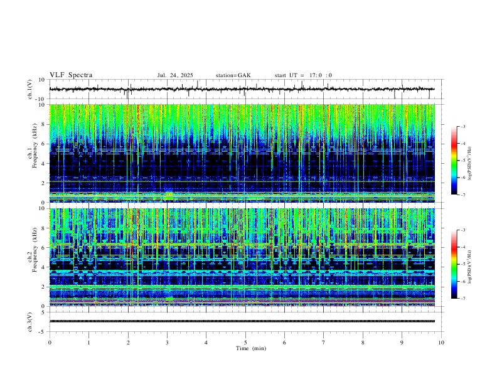
Task: Click the "-3" tick on ch.1 color bar
Action: [x=463, y=126]
